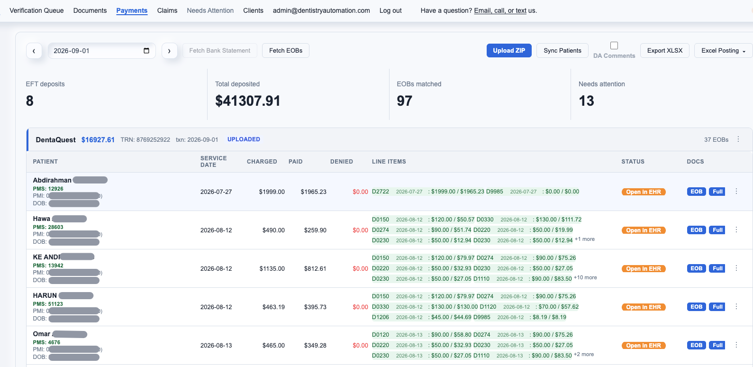Click the Log out link

click(390, 10)
